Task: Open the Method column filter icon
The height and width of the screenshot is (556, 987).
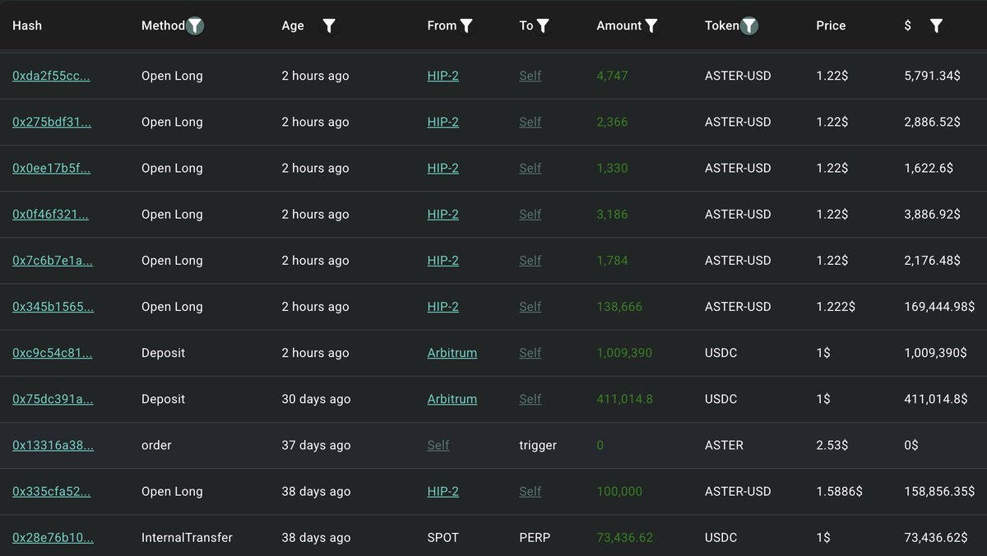Action: click(195, 25)
